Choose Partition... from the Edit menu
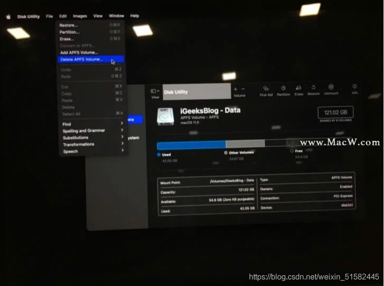The width and height of the screenshot is (384, 286). pos(90,32)
